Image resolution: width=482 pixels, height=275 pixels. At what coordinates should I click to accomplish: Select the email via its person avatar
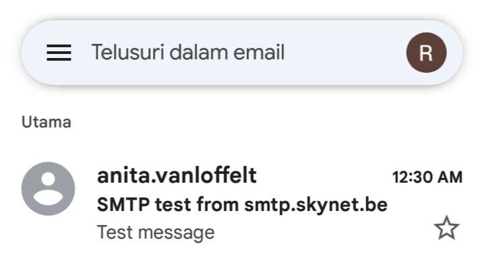(x=48, y=189)
